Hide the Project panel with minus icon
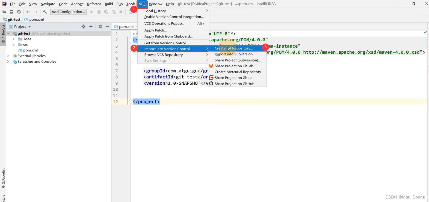The image size is (429, 202). pyautogui.click(x=108, y=26)
